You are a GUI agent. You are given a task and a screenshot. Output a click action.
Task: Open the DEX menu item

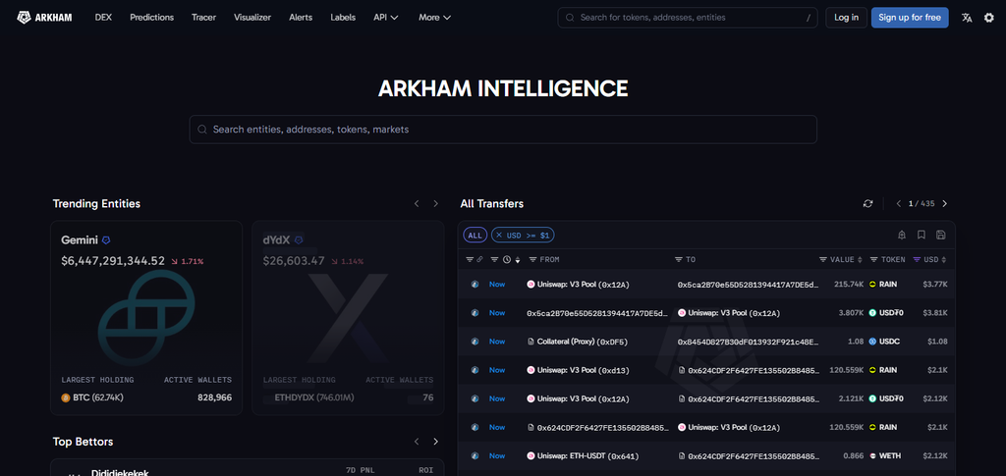pos(103,18)
